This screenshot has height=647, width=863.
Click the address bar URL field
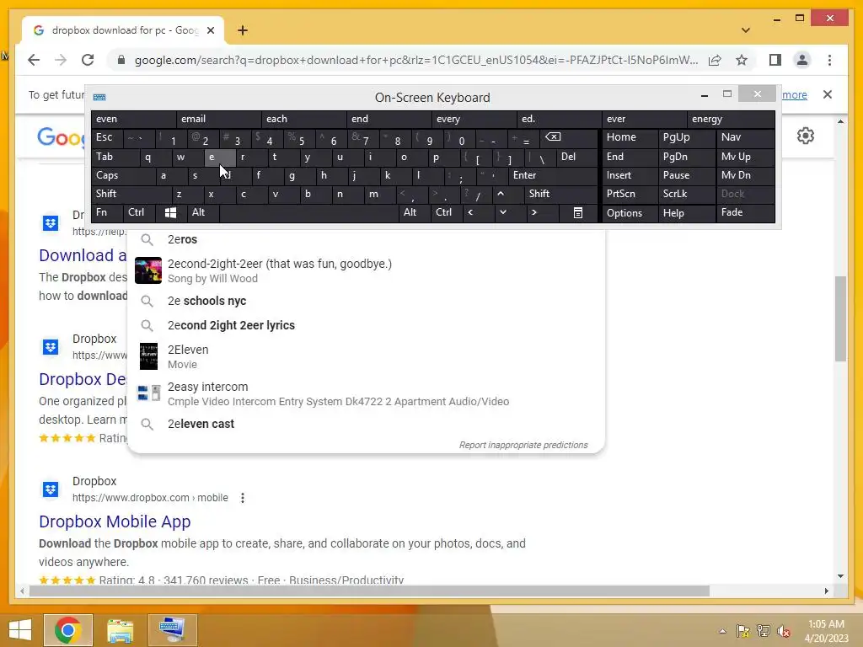click(x=415, y=60)
